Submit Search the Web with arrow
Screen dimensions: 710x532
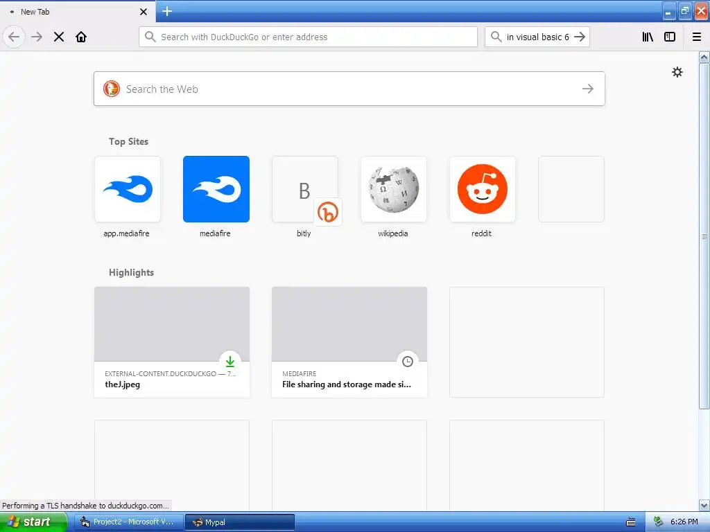click(x=588, y=89)
